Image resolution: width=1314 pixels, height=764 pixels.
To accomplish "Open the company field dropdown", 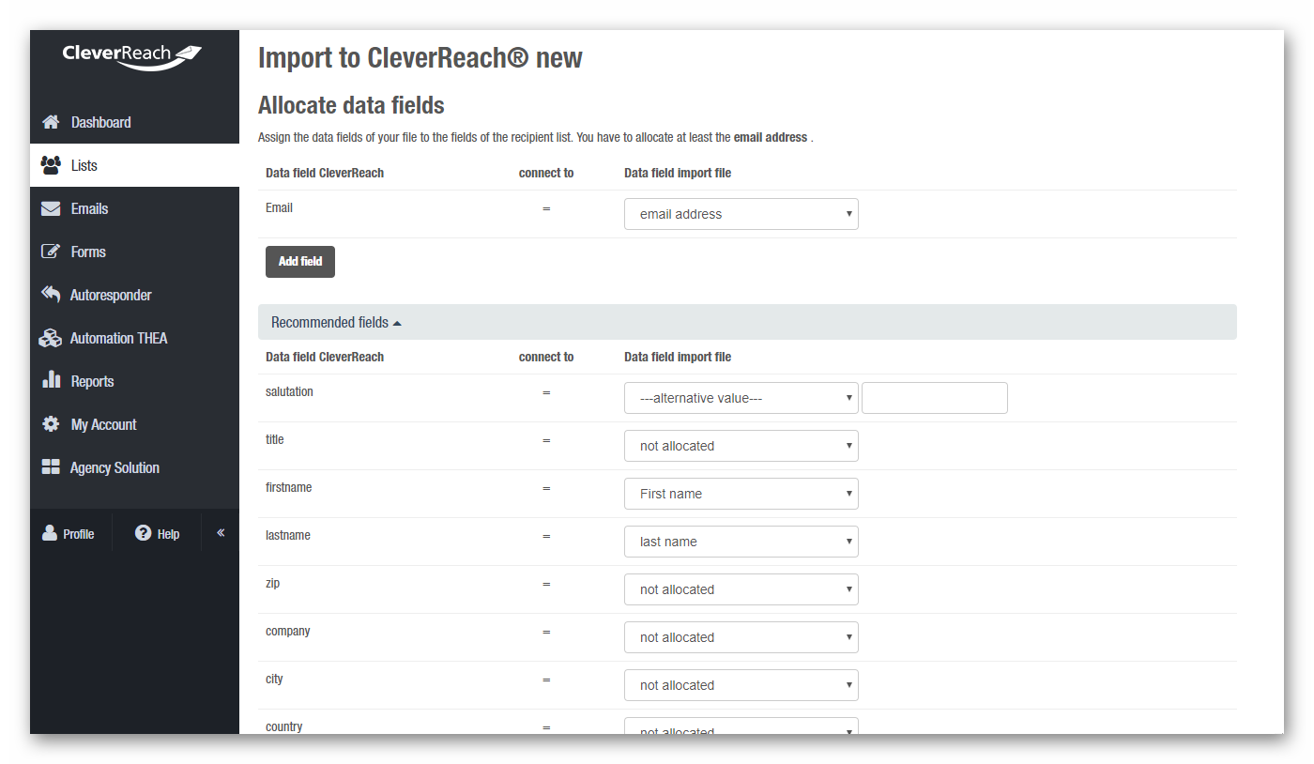I will point(741,637).
